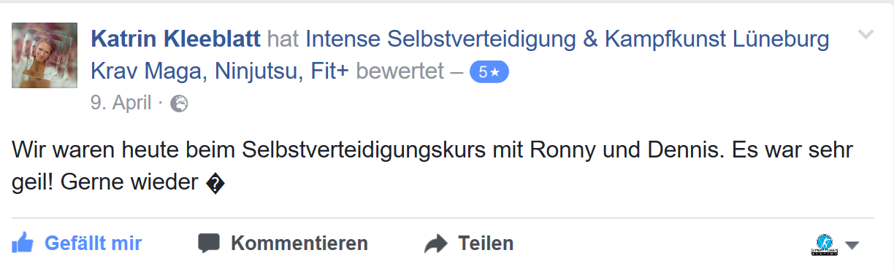This screenshot has height=269, width=894.
Task: Open the 9. April timestamp link
Action: point(121,104)
